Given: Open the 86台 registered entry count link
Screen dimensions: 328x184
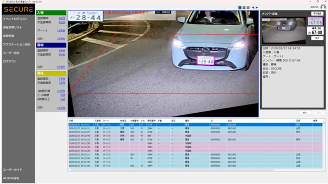Looking at the screenshot, I should pyautogui.click(x=62, y=18).
